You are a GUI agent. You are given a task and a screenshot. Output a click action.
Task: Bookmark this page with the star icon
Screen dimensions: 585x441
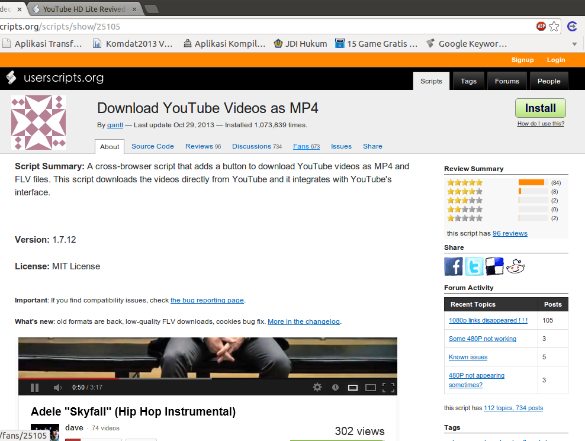click(554, 26)
